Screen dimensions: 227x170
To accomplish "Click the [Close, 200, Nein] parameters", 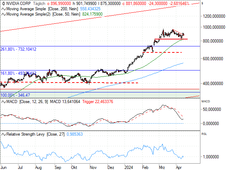I will 63,9.
